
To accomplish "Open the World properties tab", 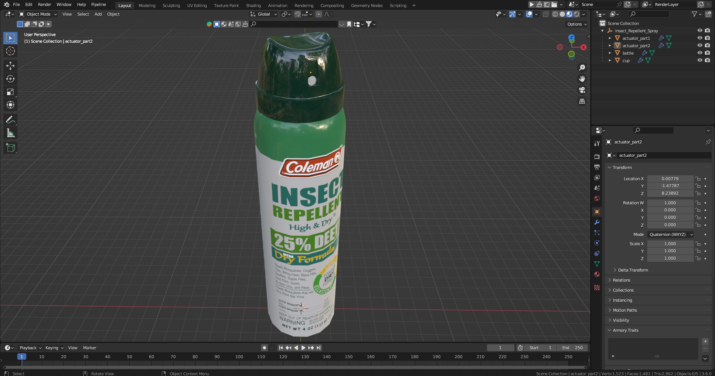I will click(x=597, y=198).
